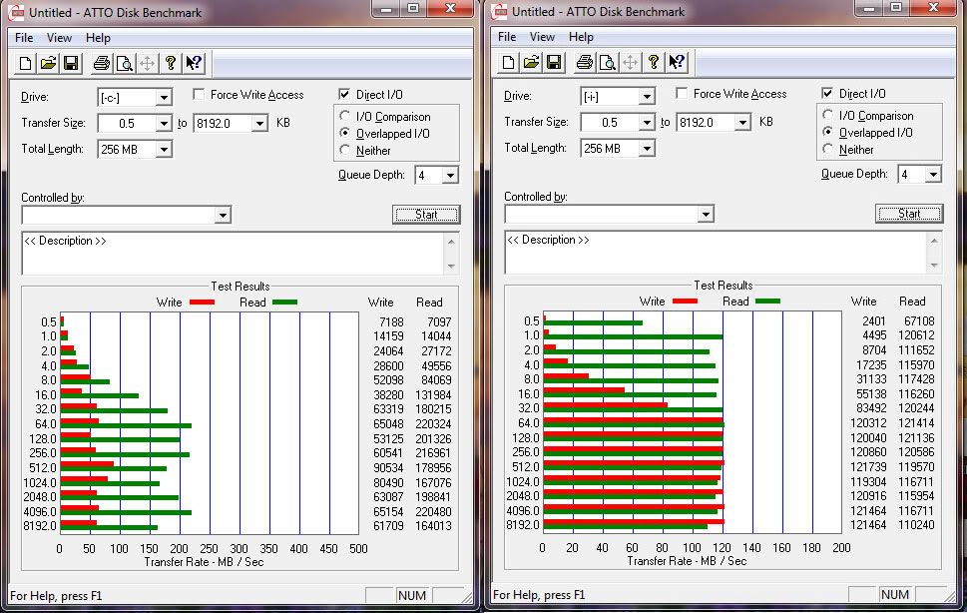Click the ATTO app icon in left title bar

(16, 12)
